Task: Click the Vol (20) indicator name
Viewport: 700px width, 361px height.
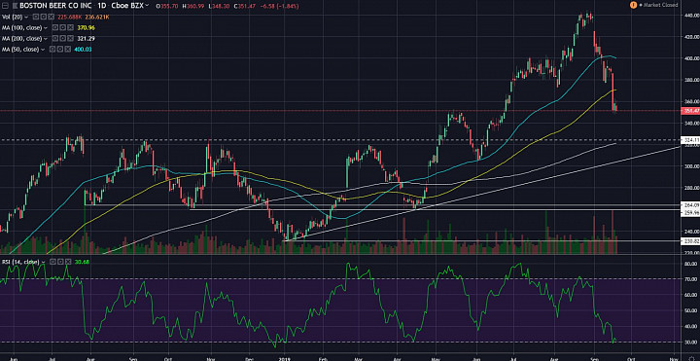Action: (x=12, y=17)
